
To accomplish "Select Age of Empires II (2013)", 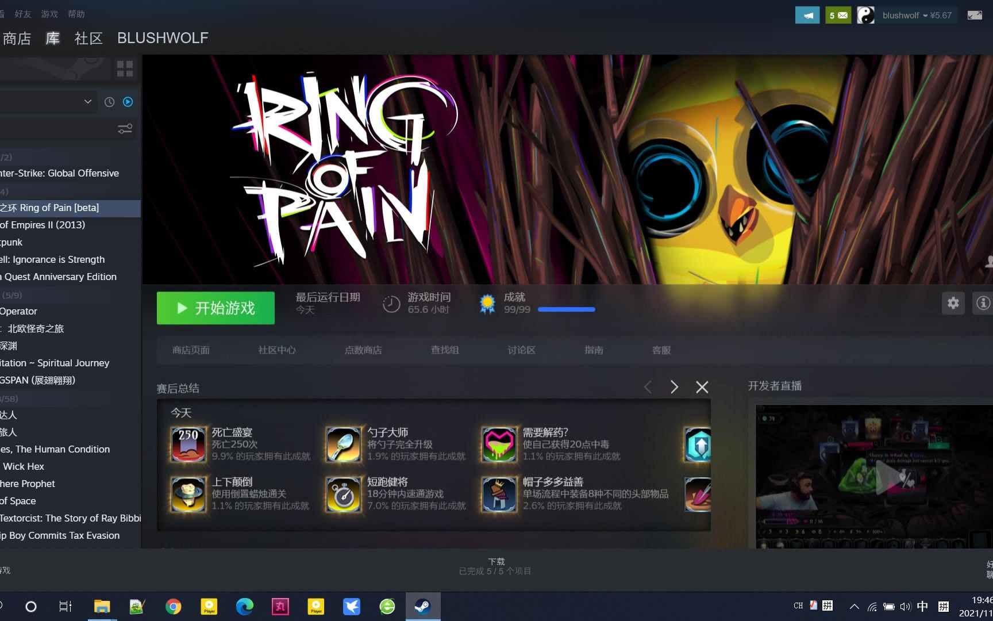I will 69,225.
